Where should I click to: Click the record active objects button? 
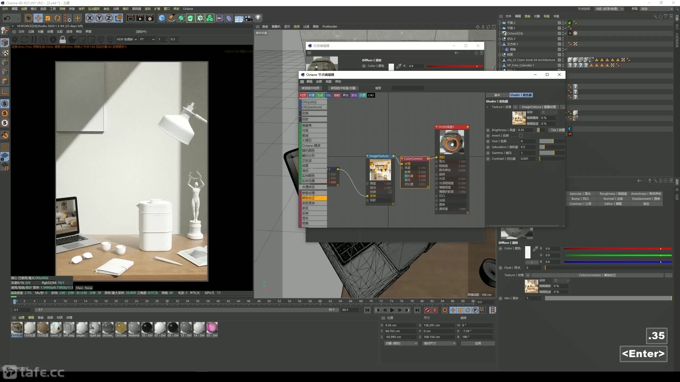click(x=427, y=310)
